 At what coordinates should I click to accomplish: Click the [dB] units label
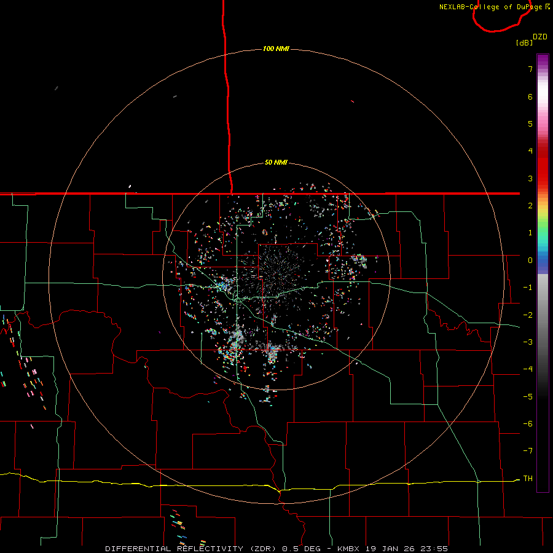click(x=525, y=42)
